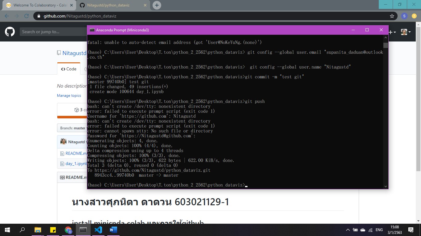Screen dimensions: 421x236
Task: Launch Visual Studio Code from taskbar
Action: 98,230
